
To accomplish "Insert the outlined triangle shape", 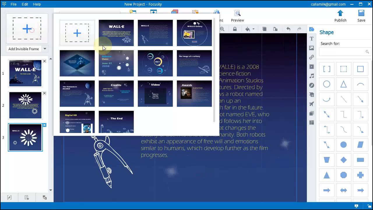I will 344,84.
